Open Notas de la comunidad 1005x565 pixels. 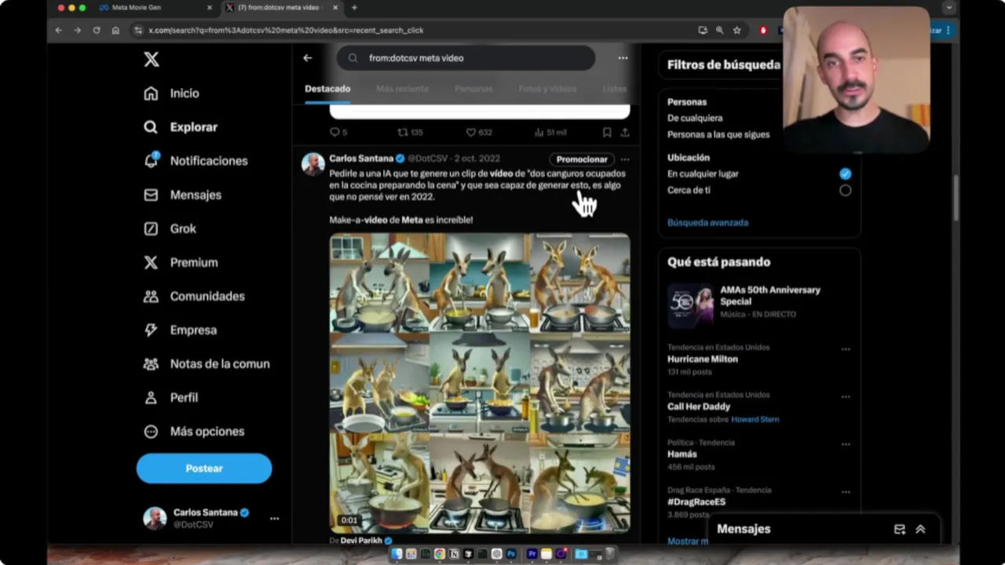[x=206, y=364]
